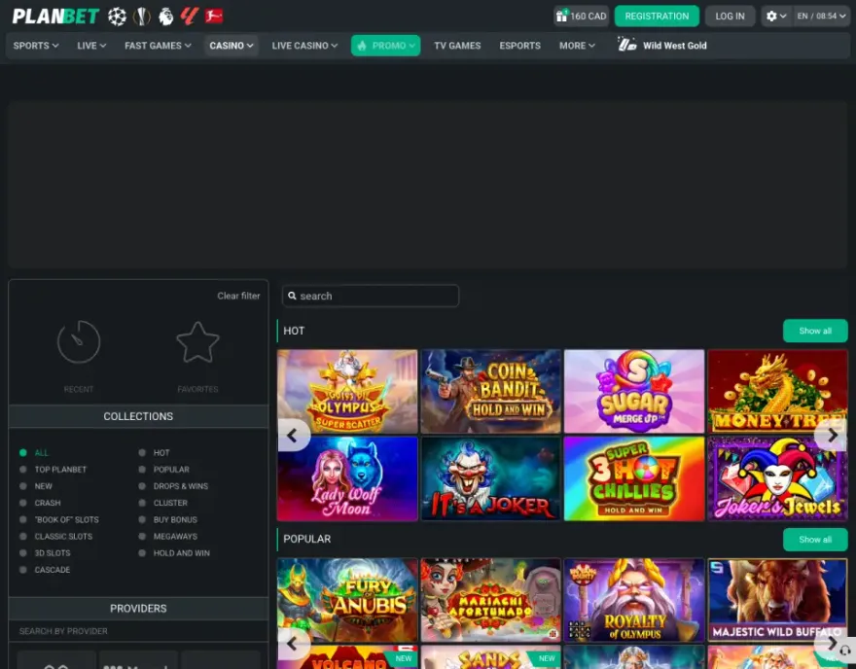This screenshot has width=856, height=669.
Task: Select the POPULAR collection filter
Action: (x=163, y=470)
